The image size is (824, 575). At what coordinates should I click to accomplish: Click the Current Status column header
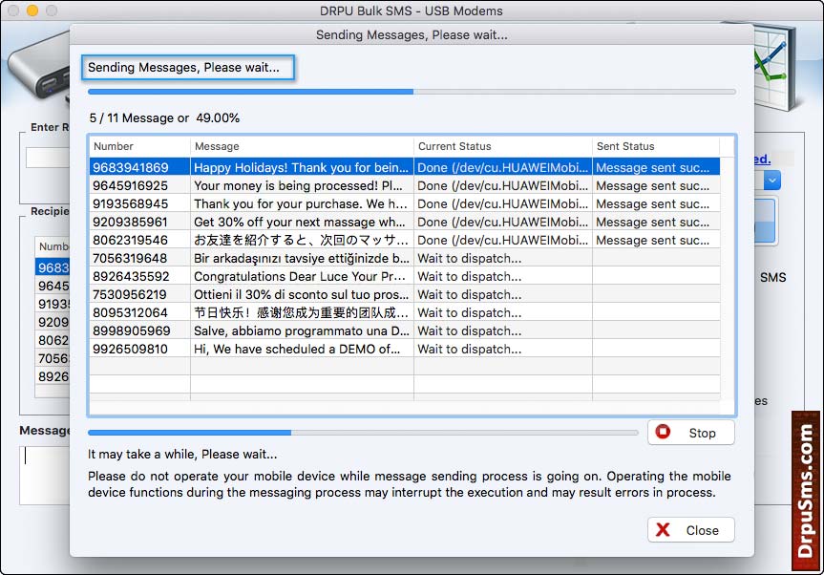tap(503, 146)
